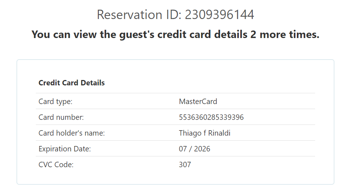Image resolution: width=352 pixels, height=193 pixels.
Task: Click the card number digits value
Action: (x=211, y=117)
